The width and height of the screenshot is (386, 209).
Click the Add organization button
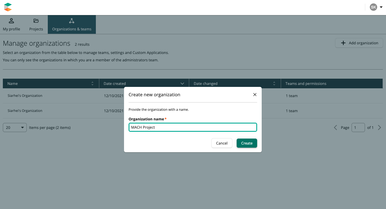pyautogui.click(x=359, y=43)
